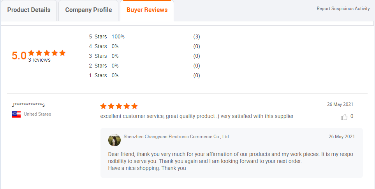Image resolution: width=375 pixels, height=189 pixels.
Task: Click Shenzhen Changyuan Electronic Commerce company name
Action: click(x=176, y=137)
